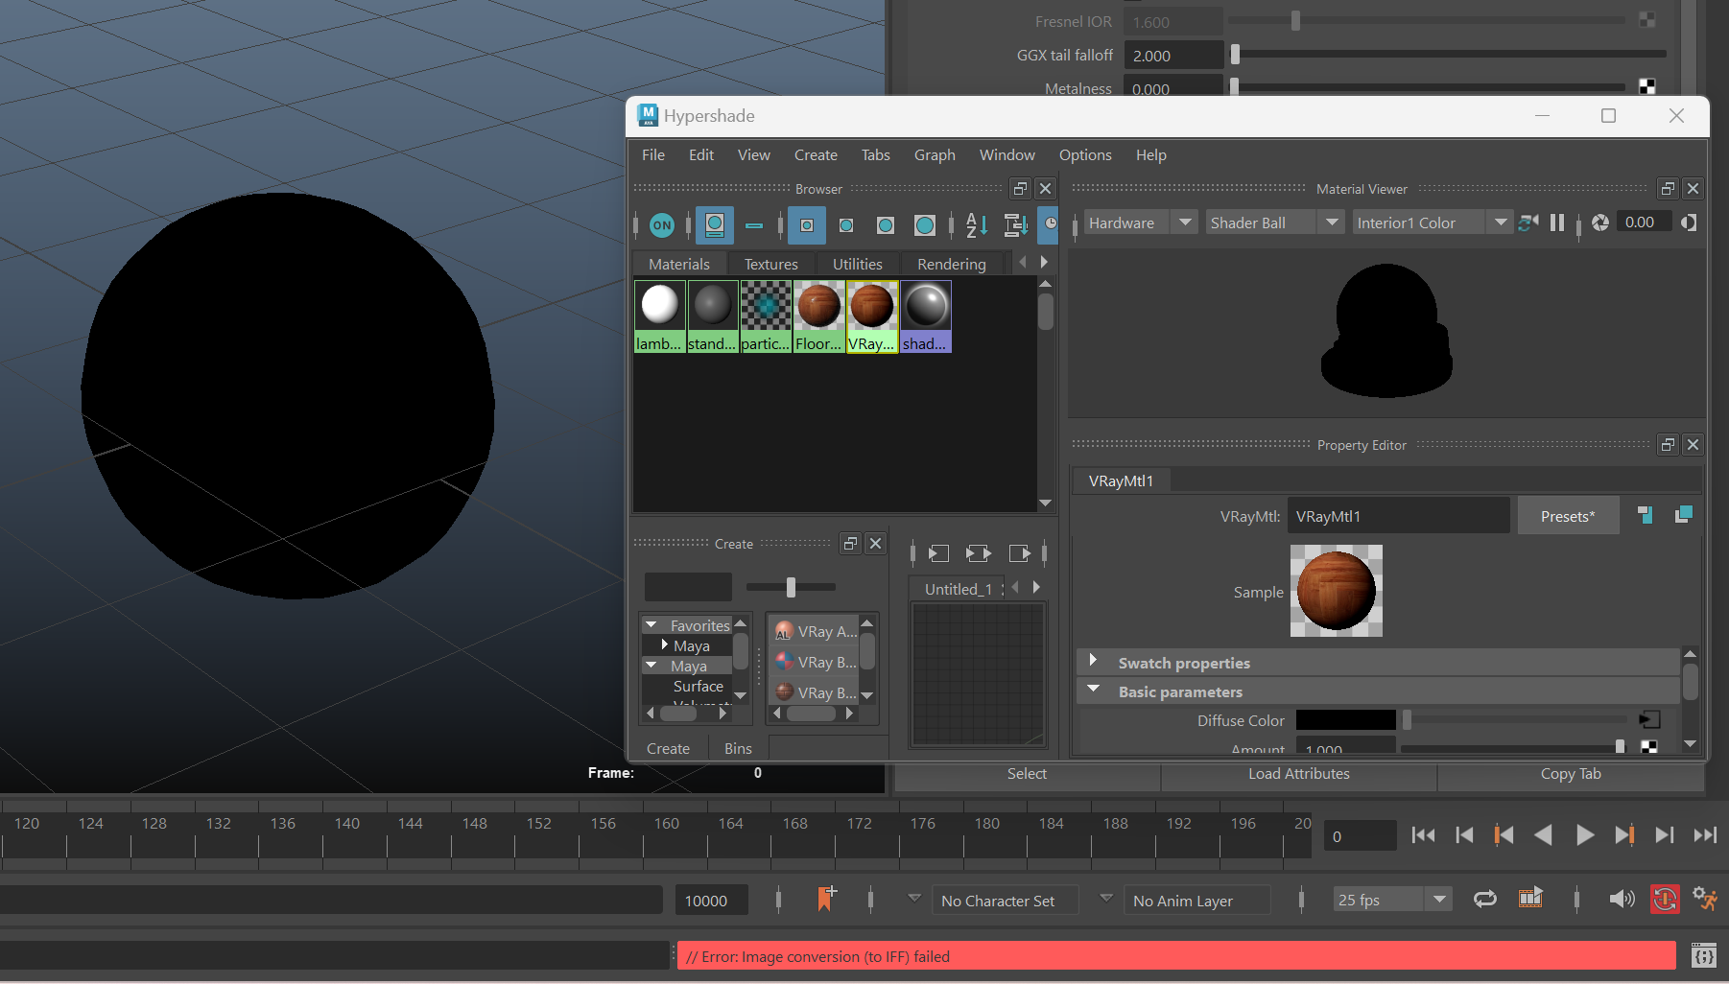Click Material Viewer refresh camera icon
Screen dimensions: 1729x984
(1528, 223)
